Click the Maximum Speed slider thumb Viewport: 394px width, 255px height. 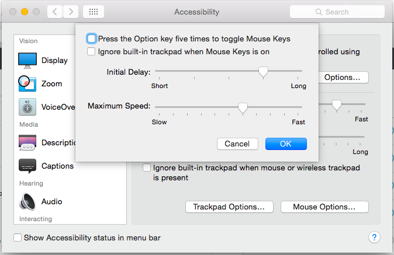pos(243,107)
